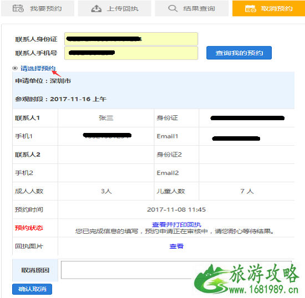Viewport: 305px width, 298px height.
Task: Click the 联系人2 row label
Action: click(28, 155)
